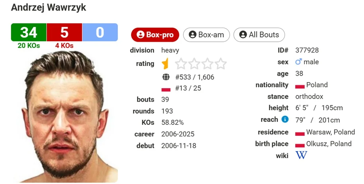Click the reach info icon

click(x=285, y=119)
